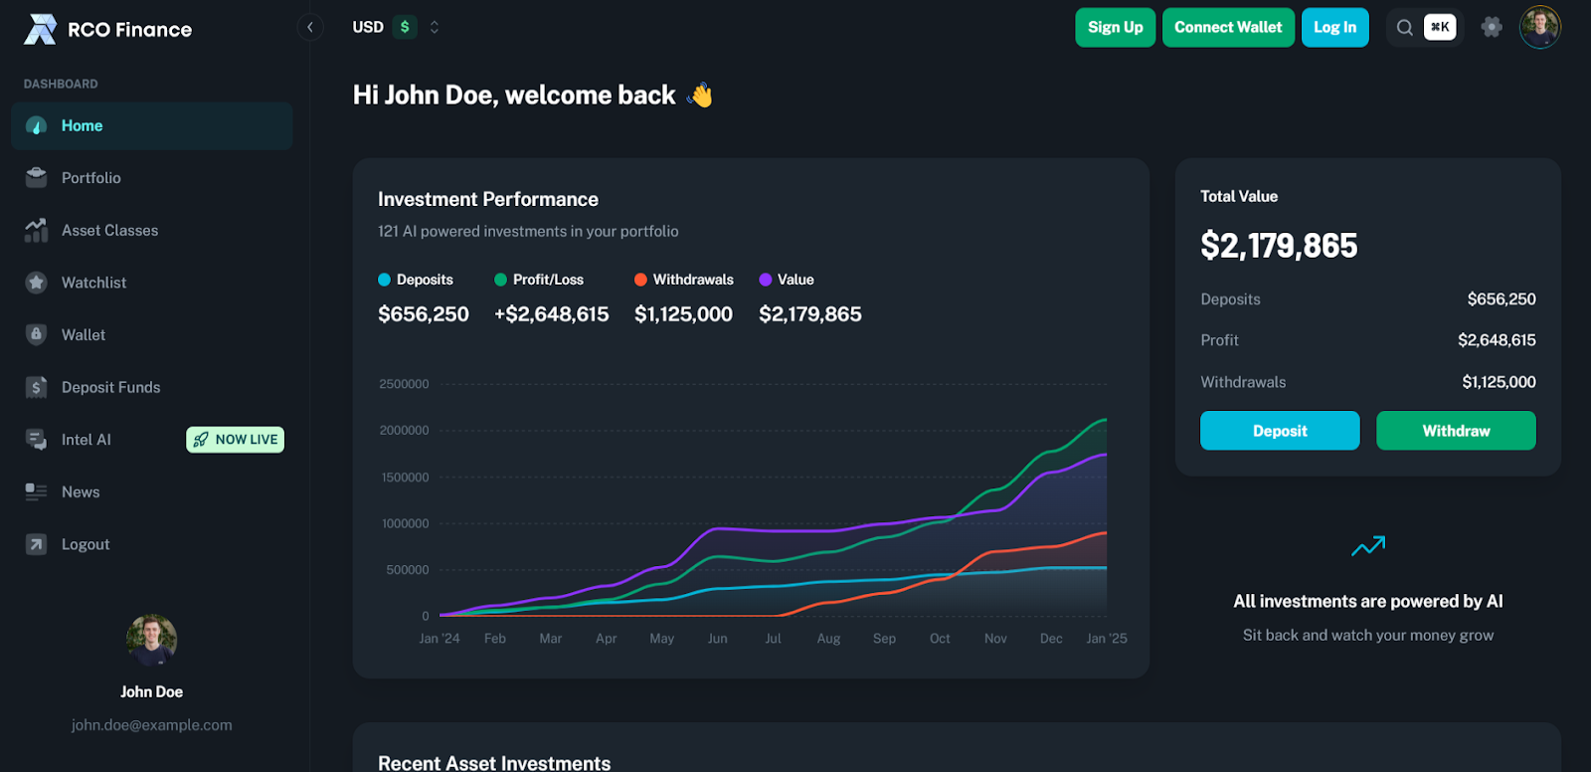Click the Portfolio briefcase icon
This screenshot has width=1591, height=772.
click(x=37, y=178)
